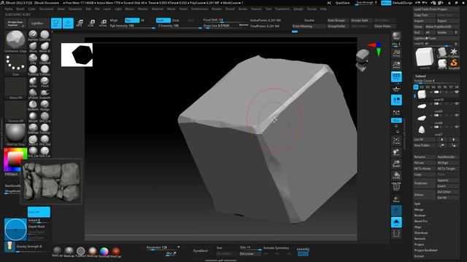Click the Actual size view icon
Screen dimensions: 467x262
pos(396,53)
